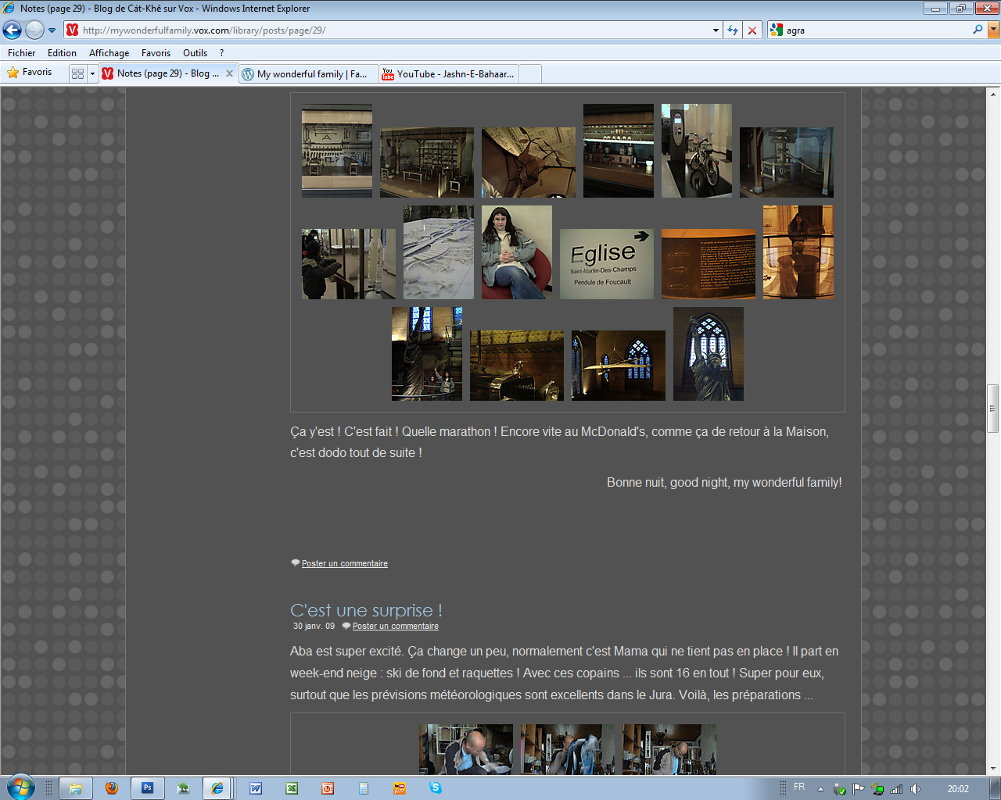
Task: Open Skype from the taskbar
Action: [x=436, y=788]
